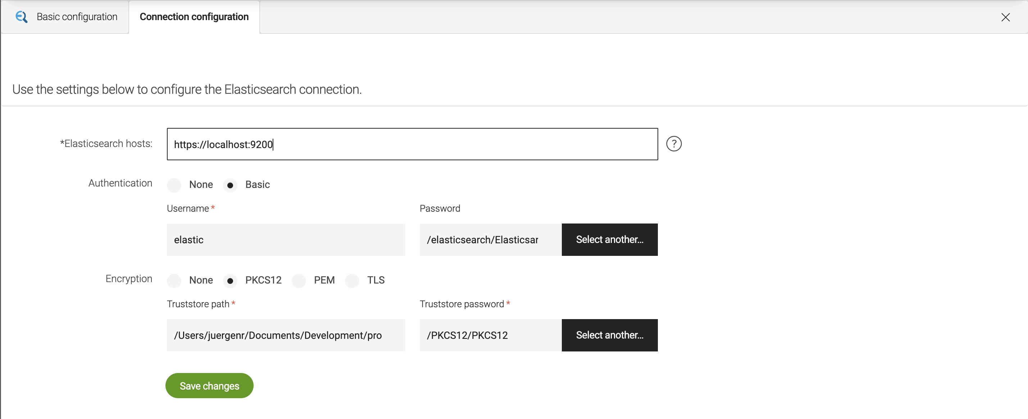Viewport: 1028px width, 419px height.
Task: Click the Username label text
Action: 187,208
